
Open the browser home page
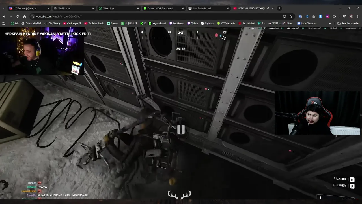pos(24,16)
